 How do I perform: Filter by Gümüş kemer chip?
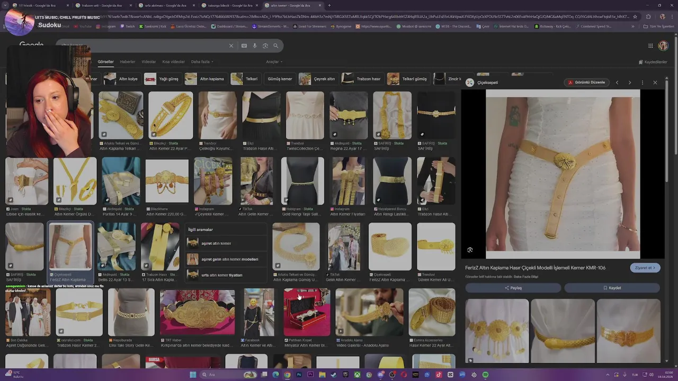click(280, 79)
